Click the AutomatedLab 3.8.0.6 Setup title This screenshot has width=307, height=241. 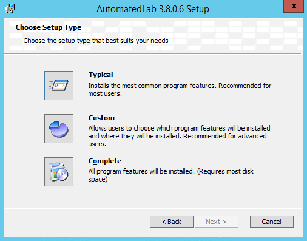pyautogui.click(x=153, y=9)
